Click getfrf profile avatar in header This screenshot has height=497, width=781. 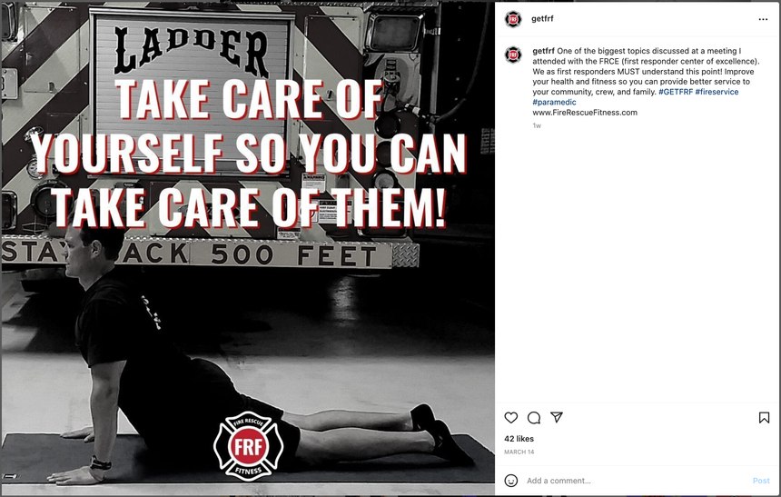[x=513, y=19]
